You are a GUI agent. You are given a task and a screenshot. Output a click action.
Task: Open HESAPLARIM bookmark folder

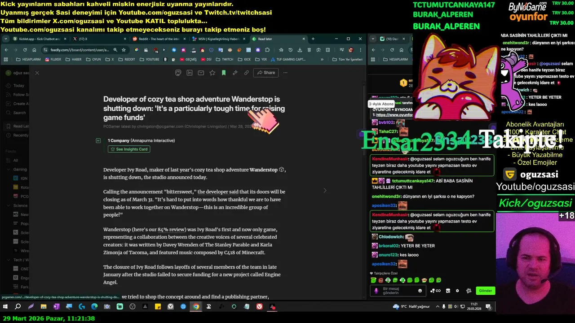pyautogui.click(x=28, y=59)
